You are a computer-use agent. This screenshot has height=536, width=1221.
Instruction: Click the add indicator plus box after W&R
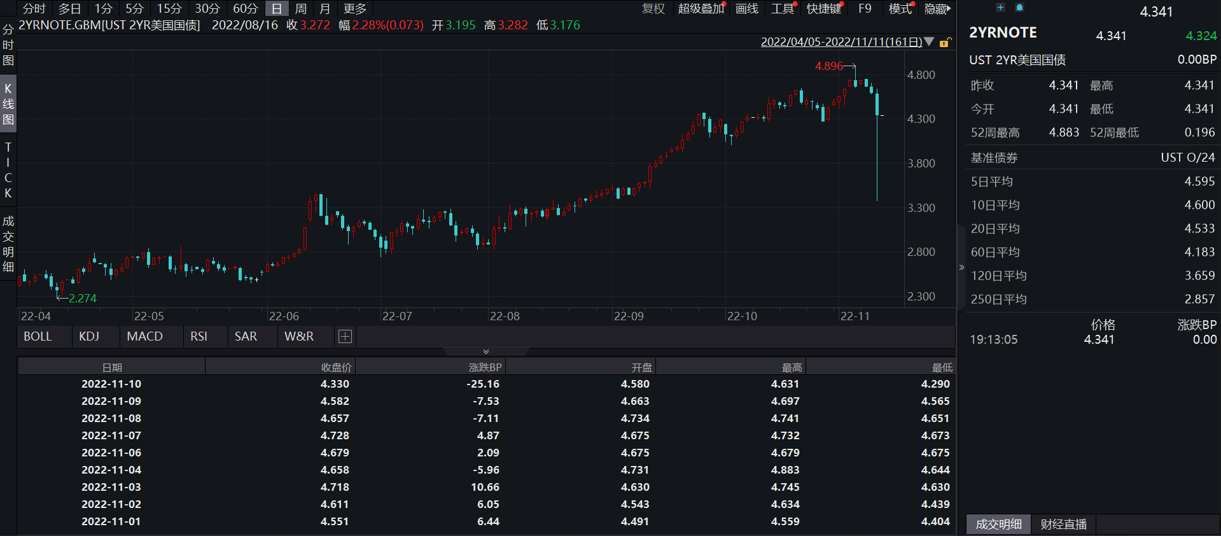(x=345, y=337)
